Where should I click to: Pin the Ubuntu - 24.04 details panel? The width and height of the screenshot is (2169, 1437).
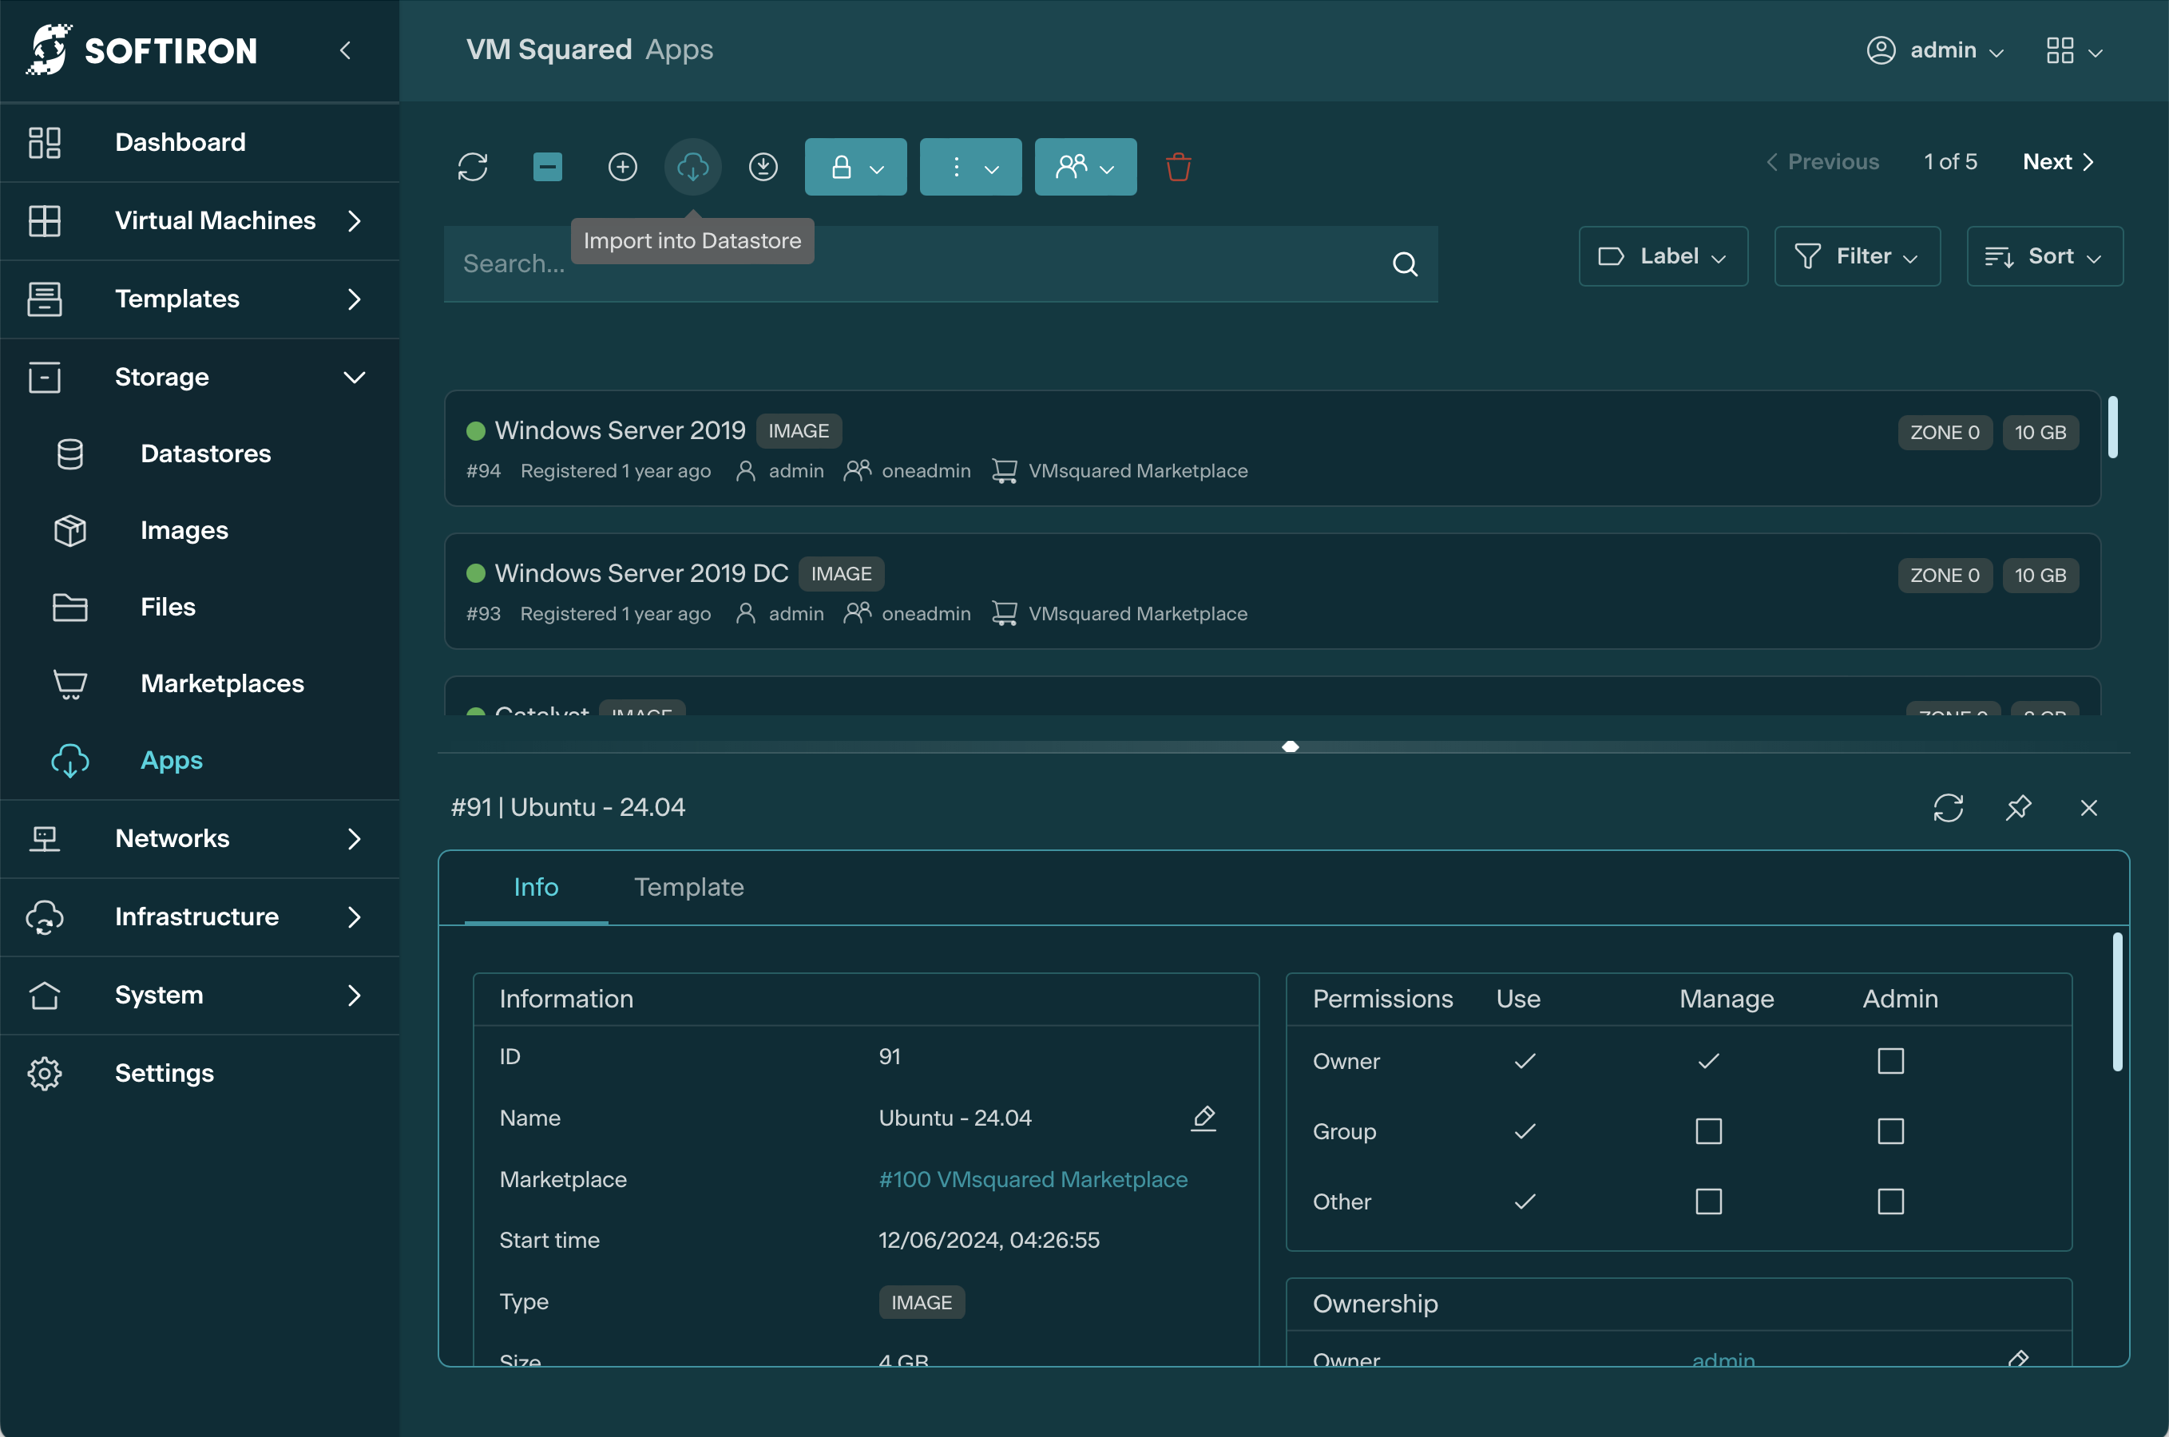tap(2018, 807)
